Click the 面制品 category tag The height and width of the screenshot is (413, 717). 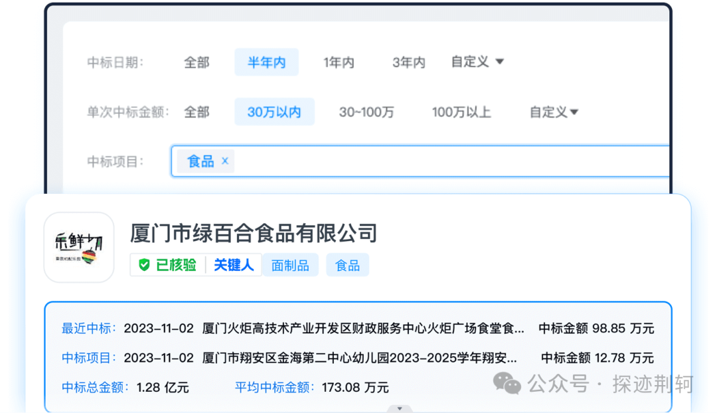tap(290, 266)
